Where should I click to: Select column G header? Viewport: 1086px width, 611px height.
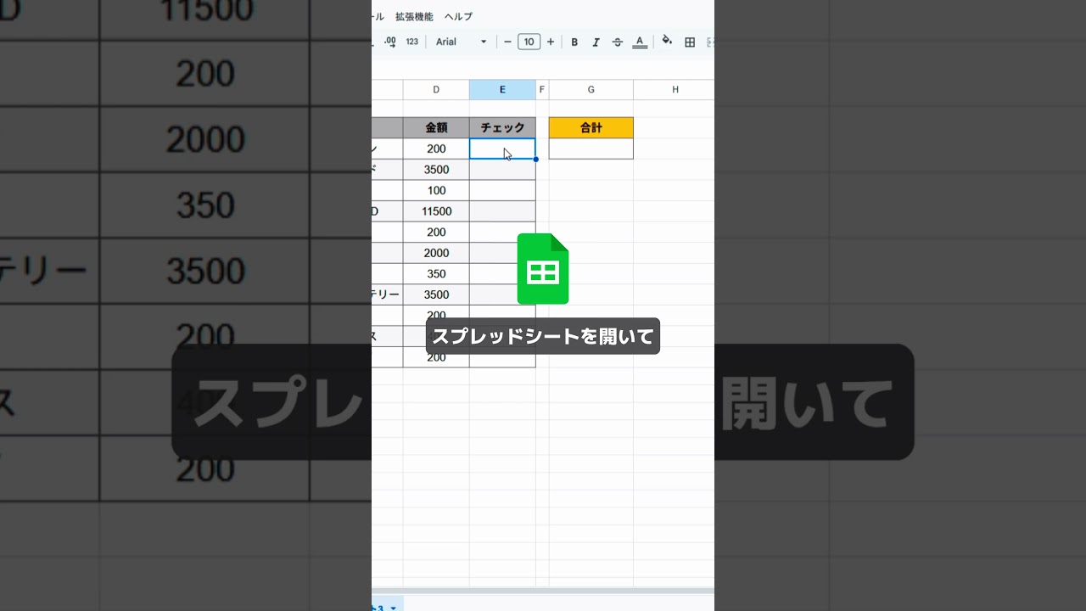pyautogui.click(x=591, y=90)
